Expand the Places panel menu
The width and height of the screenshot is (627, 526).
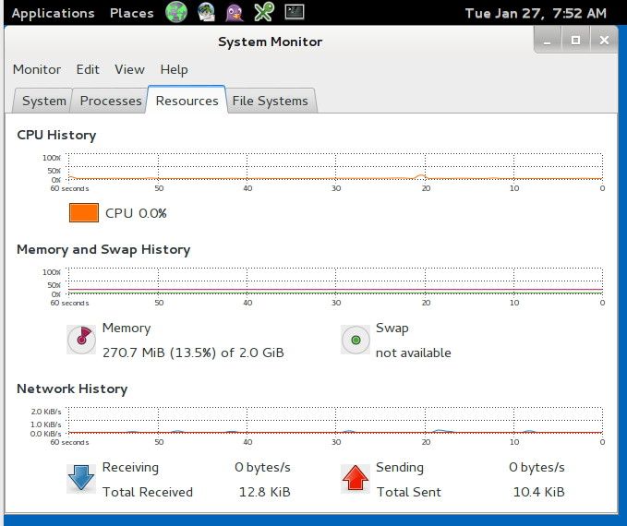coord(131,13)
